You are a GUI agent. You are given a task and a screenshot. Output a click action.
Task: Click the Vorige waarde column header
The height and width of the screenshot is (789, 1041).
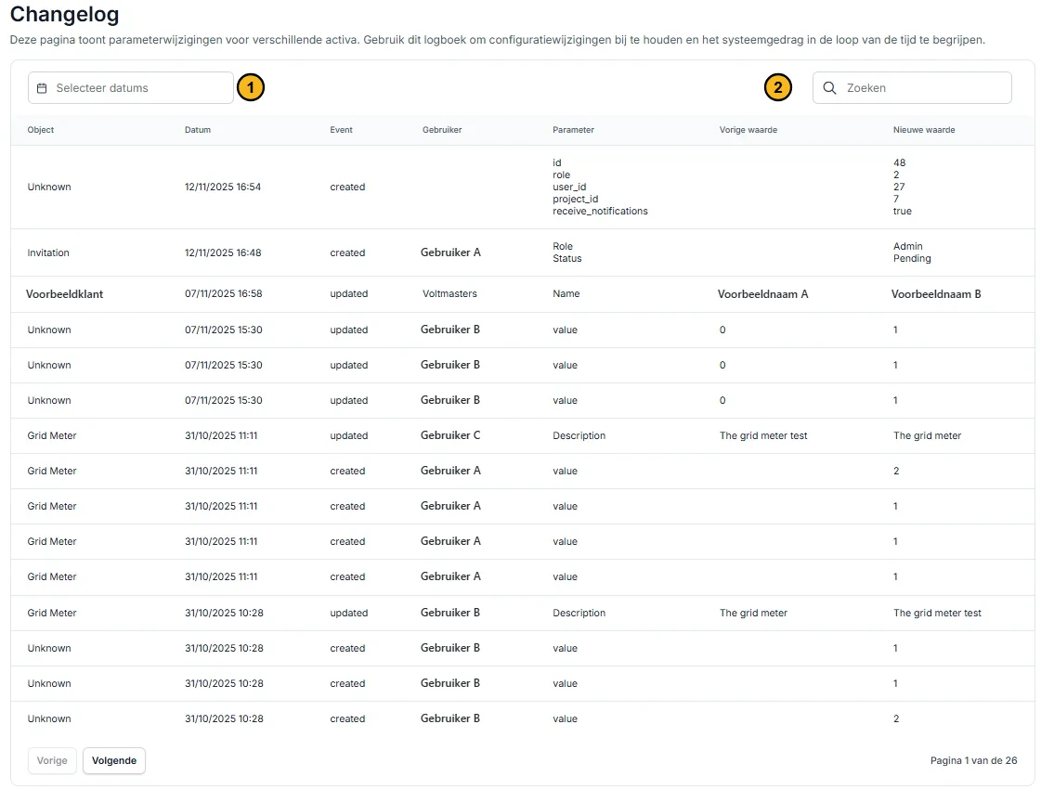[x=748, y=130]
